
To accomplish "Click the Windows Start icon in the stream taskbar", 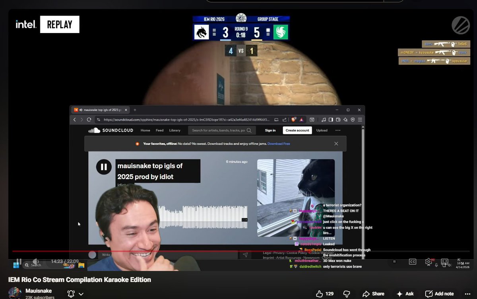I will pyautogui.click(x=17, y=265).
